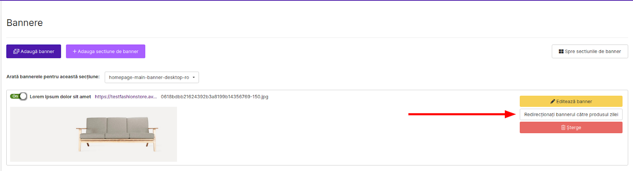Click the grid icon beside Spre sectiunile

pyautogui.click(x=561, y=52)
